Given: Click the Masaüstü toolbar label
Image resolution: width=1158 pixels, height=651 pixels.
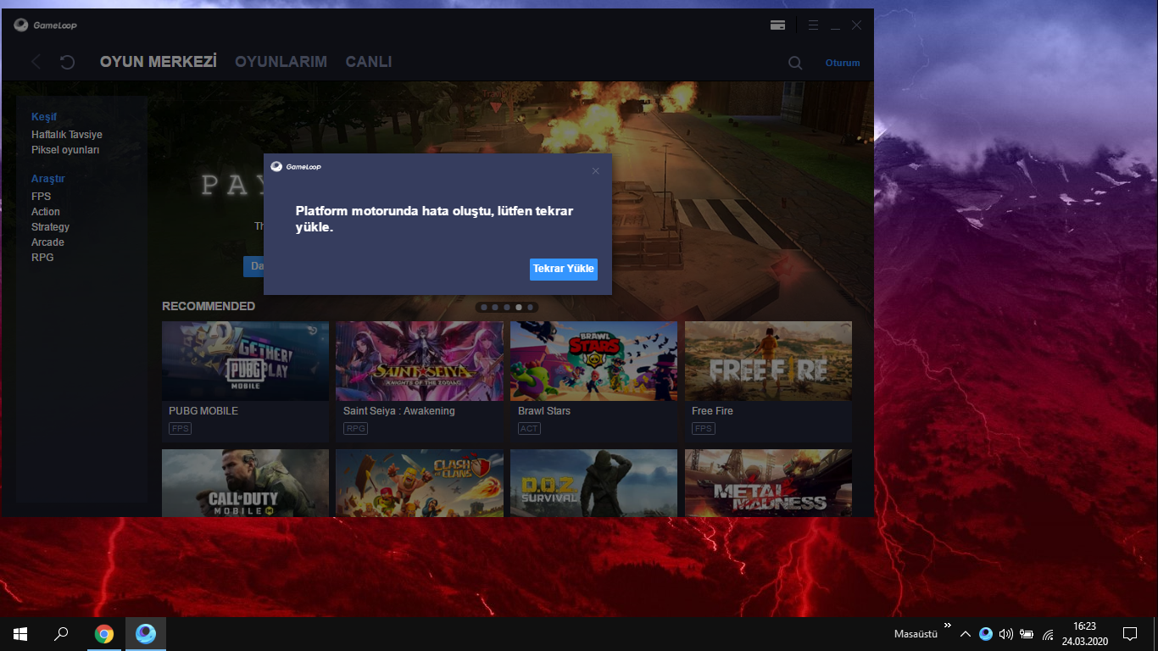Looking at the screenshot, I should (916, 634).
